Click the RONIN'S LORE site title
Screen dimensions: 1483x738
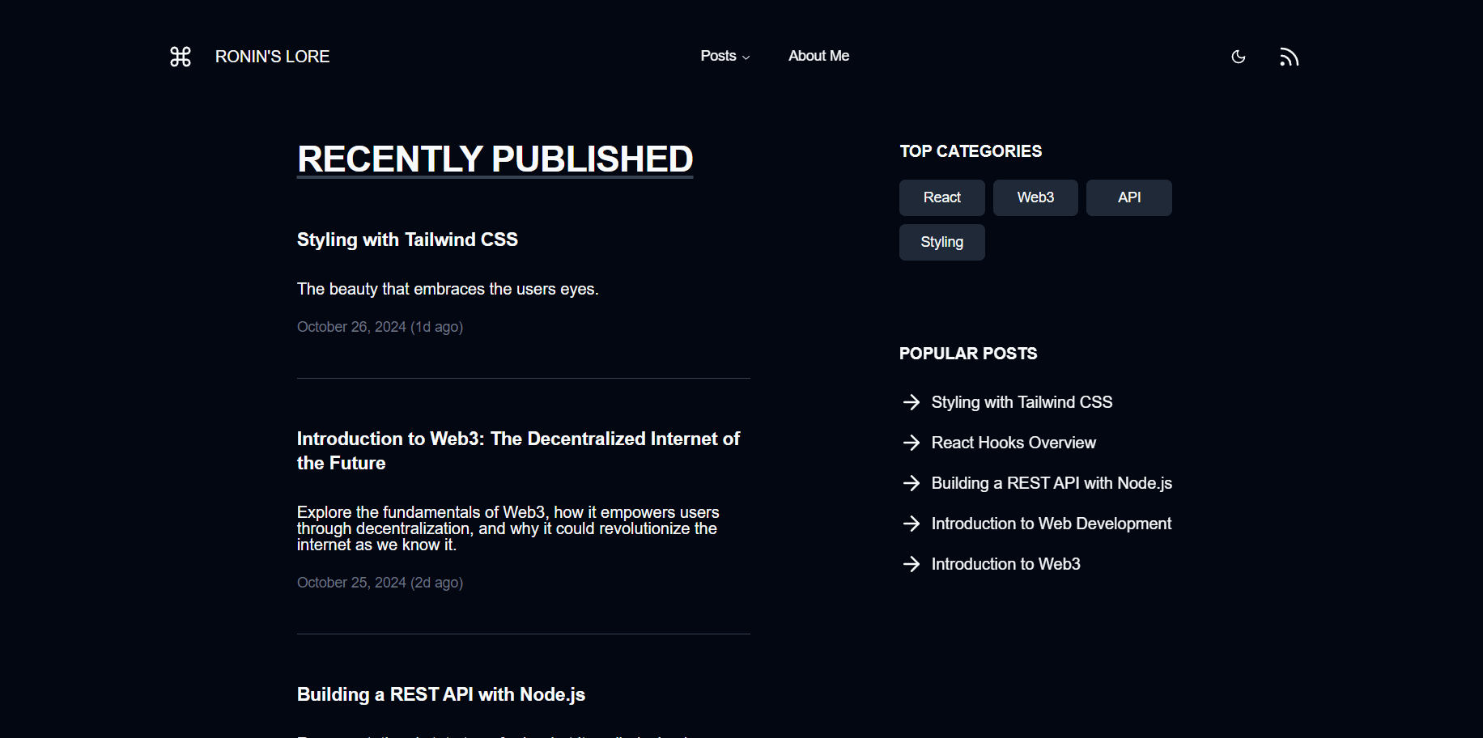coord(272,57)
